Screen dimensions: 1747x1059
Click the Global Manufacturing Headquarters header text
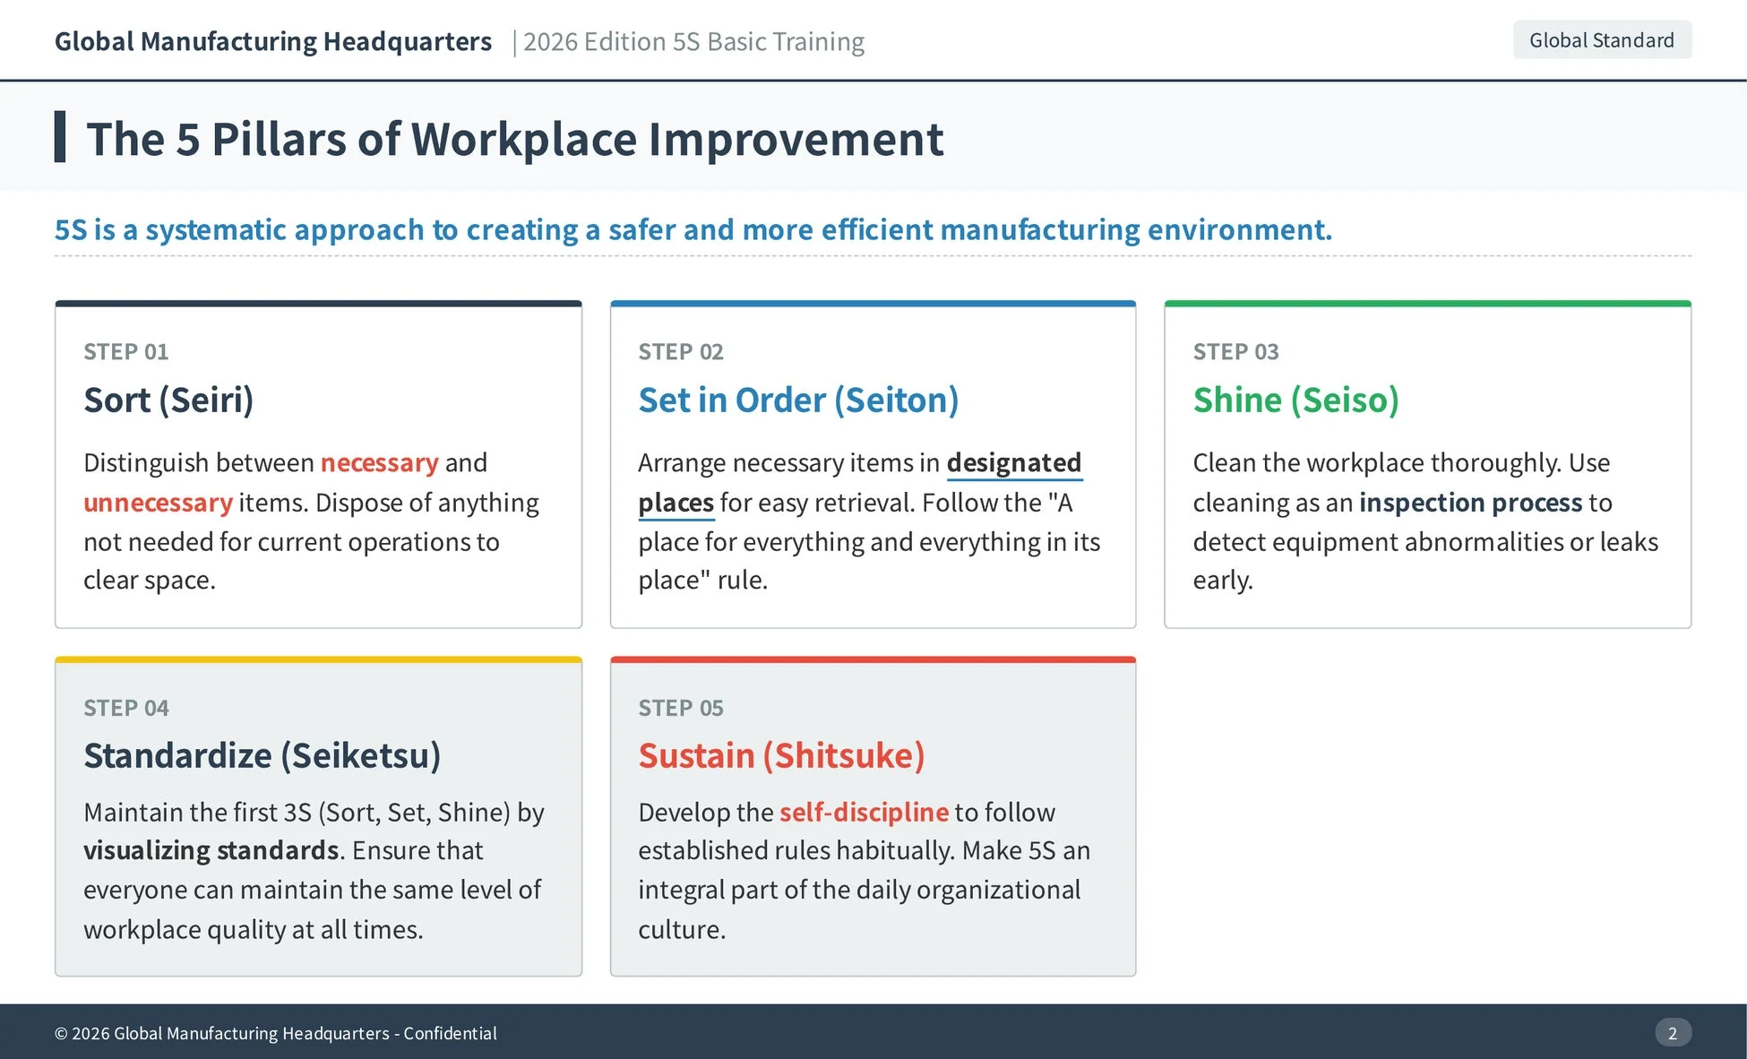click(x=273, y=42)
